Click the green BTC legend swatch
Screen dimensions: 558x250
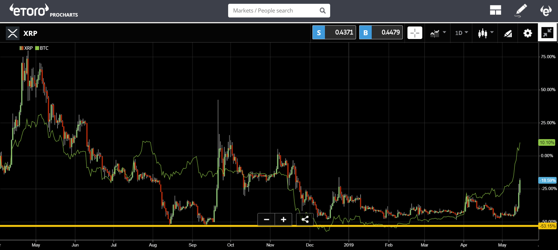coord(37,48)
